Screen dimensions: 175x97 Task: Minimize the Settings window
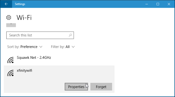coord(146,4)
